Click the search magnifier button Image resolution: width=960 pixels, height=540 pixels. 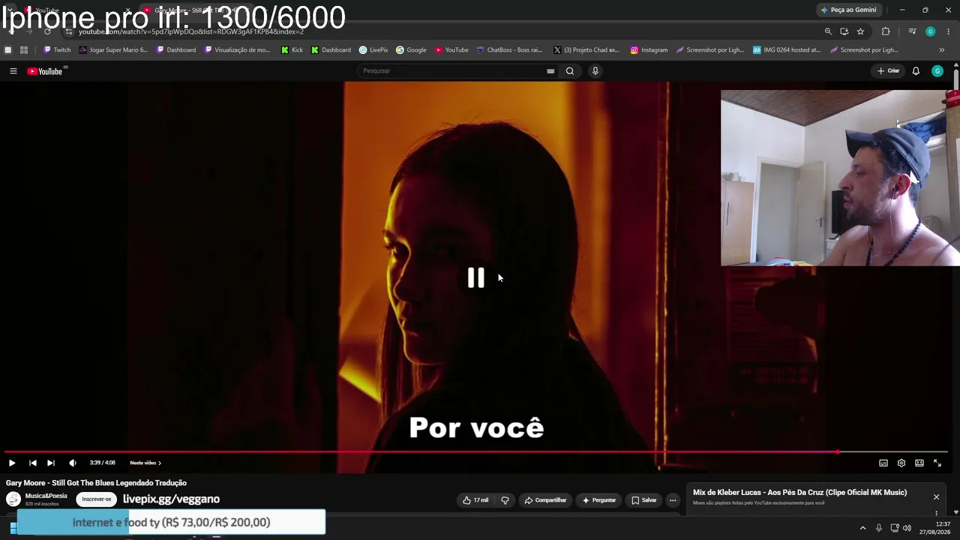[x=570, y=71]
